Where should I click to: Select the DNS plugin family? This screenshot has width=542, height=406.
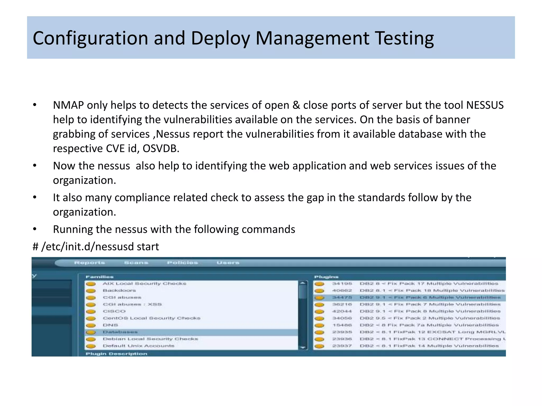191,325
